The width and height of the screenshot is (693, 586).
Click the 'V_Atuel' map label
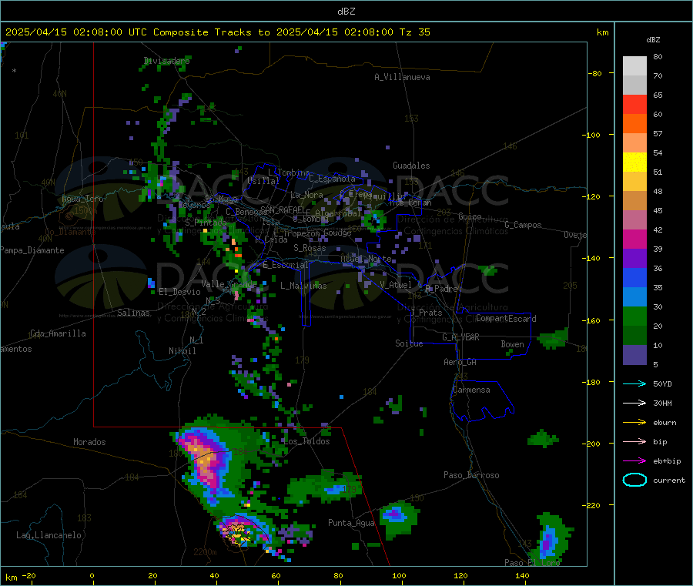[396, 285]
